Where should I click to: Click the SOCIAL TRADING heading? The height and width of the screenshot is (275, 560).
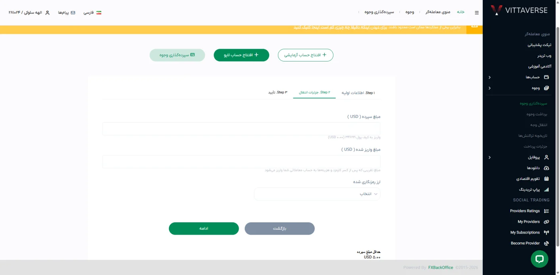[x=531, y=200]
